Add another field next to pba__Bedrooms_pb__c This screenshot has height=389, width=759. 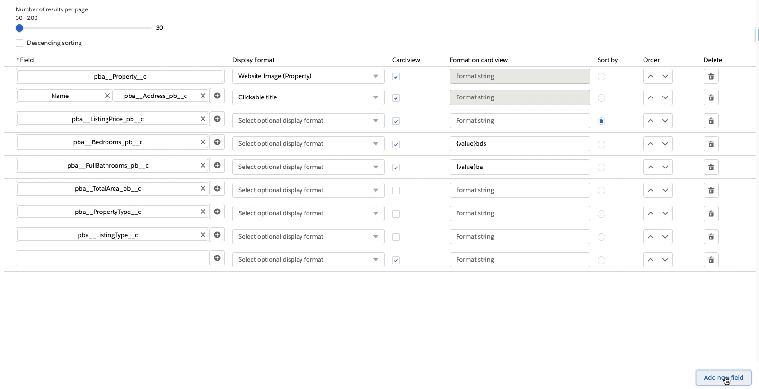click(x=217, y=142)
